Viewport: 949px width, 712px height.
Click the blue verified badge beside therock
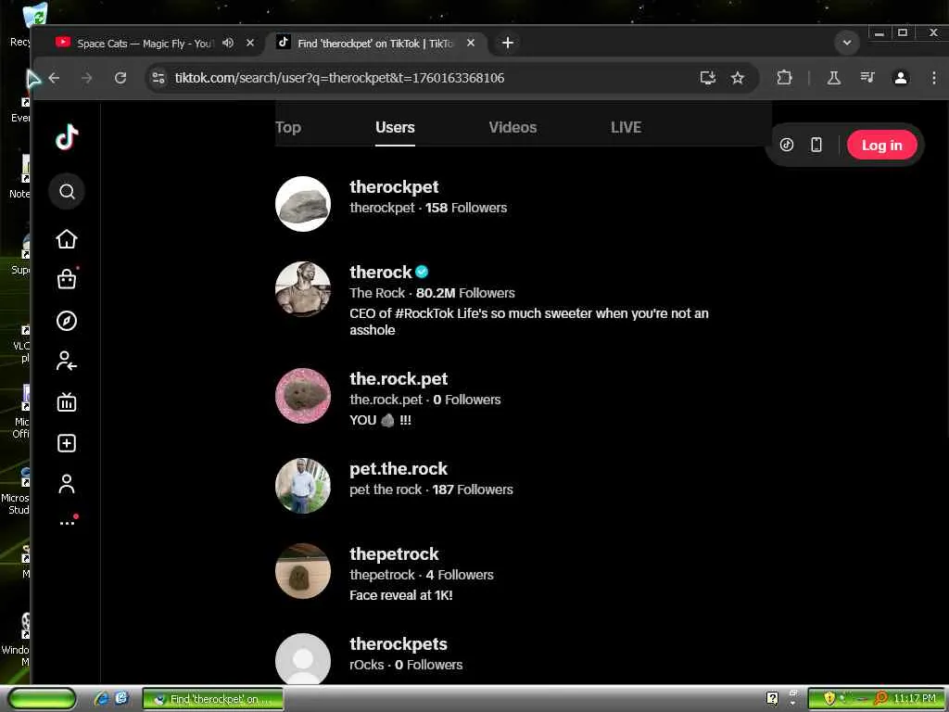tap(422, 273)
